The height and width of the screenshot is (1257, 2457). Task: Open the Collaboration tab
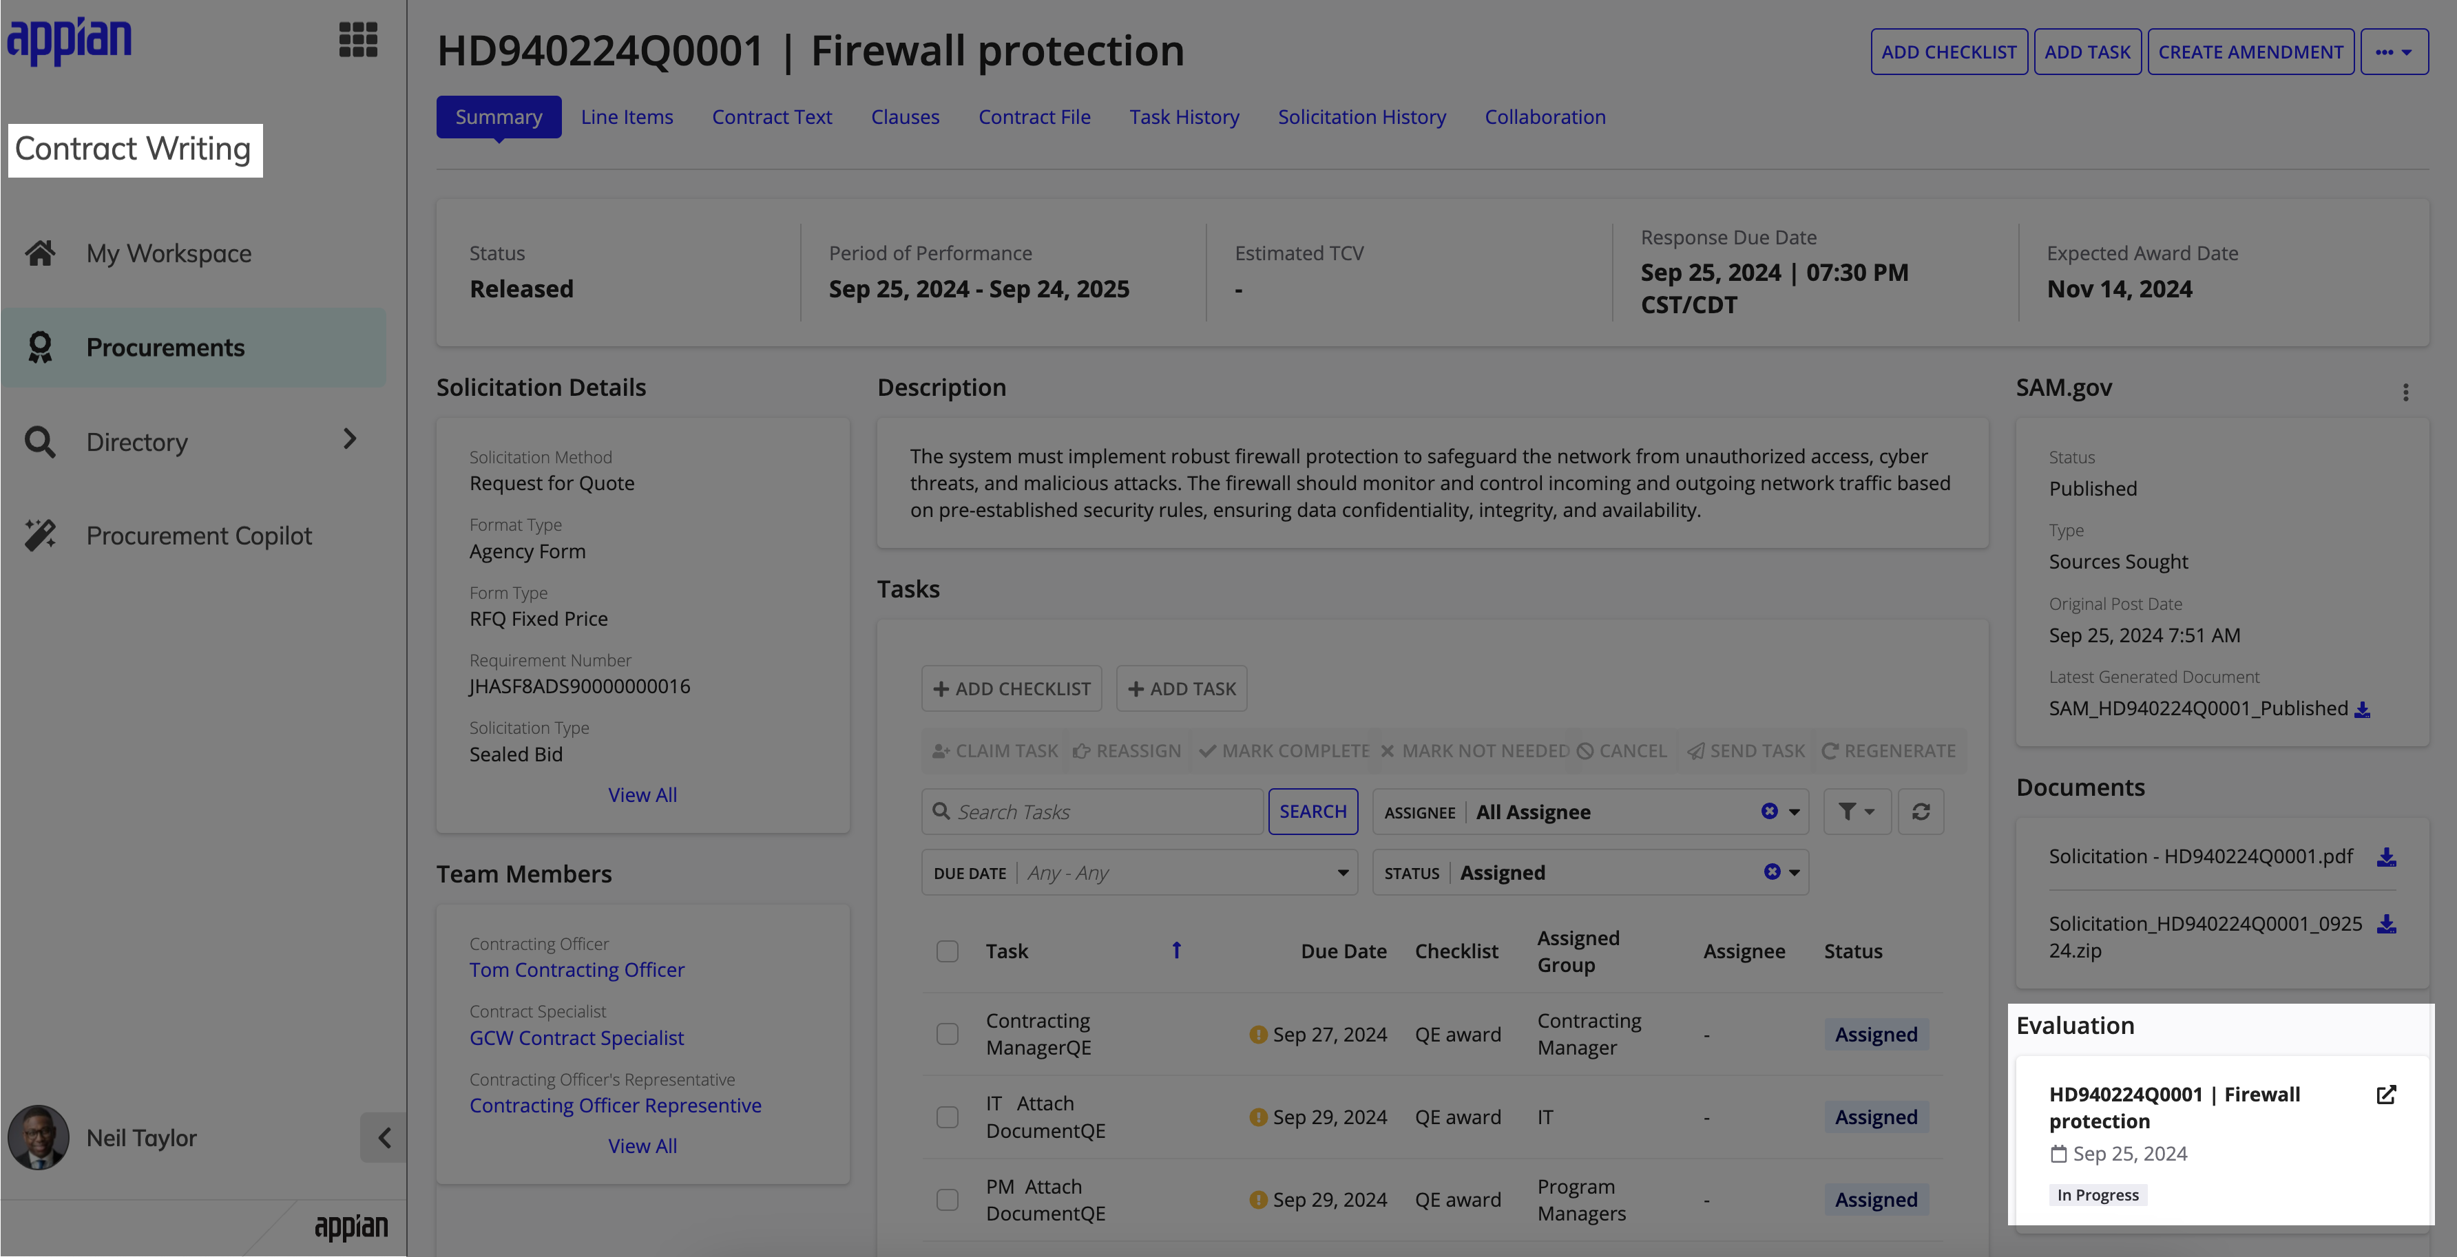tap(1544, 117)
